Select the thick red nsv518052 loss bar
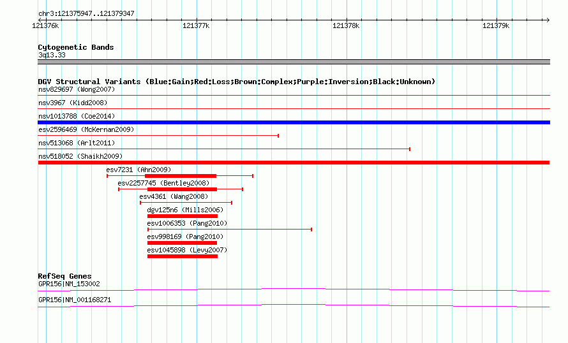 tap(294, 163)
